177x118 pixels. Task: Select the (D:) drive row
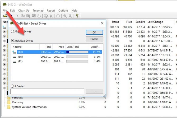coord(57,57)
